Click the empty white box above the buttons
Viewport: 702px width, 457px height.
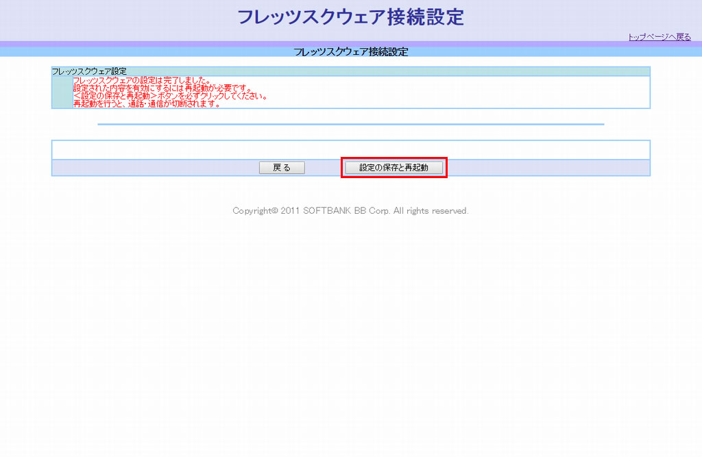tap(350, 150)
